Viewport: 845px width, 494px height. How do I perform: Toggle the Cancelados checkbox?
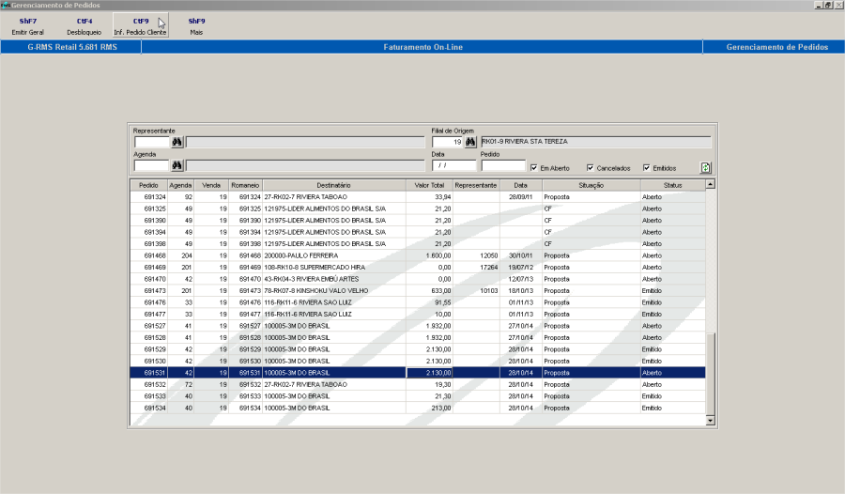pyautogui.click(x=591, y=168)
